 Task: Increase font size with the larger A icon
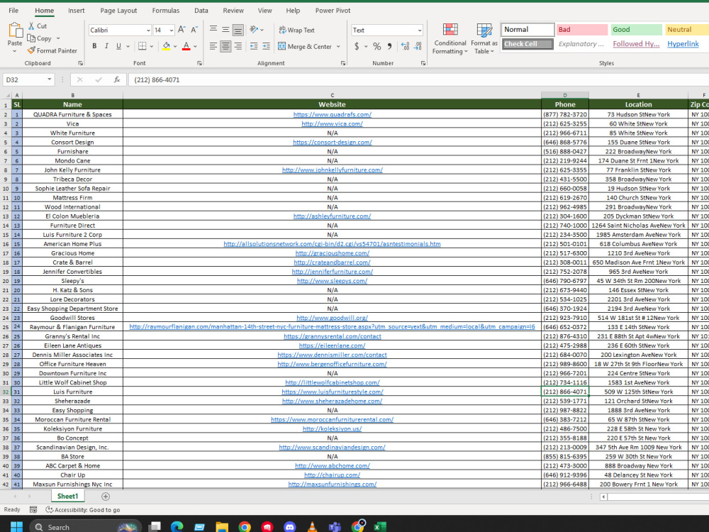(182, 30)
